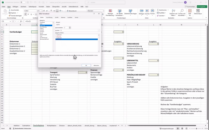The width and height of the screenshot is (209, 130).
Task: Click the AutoSumme sigma icon
Action: click(x=158, y=10)
